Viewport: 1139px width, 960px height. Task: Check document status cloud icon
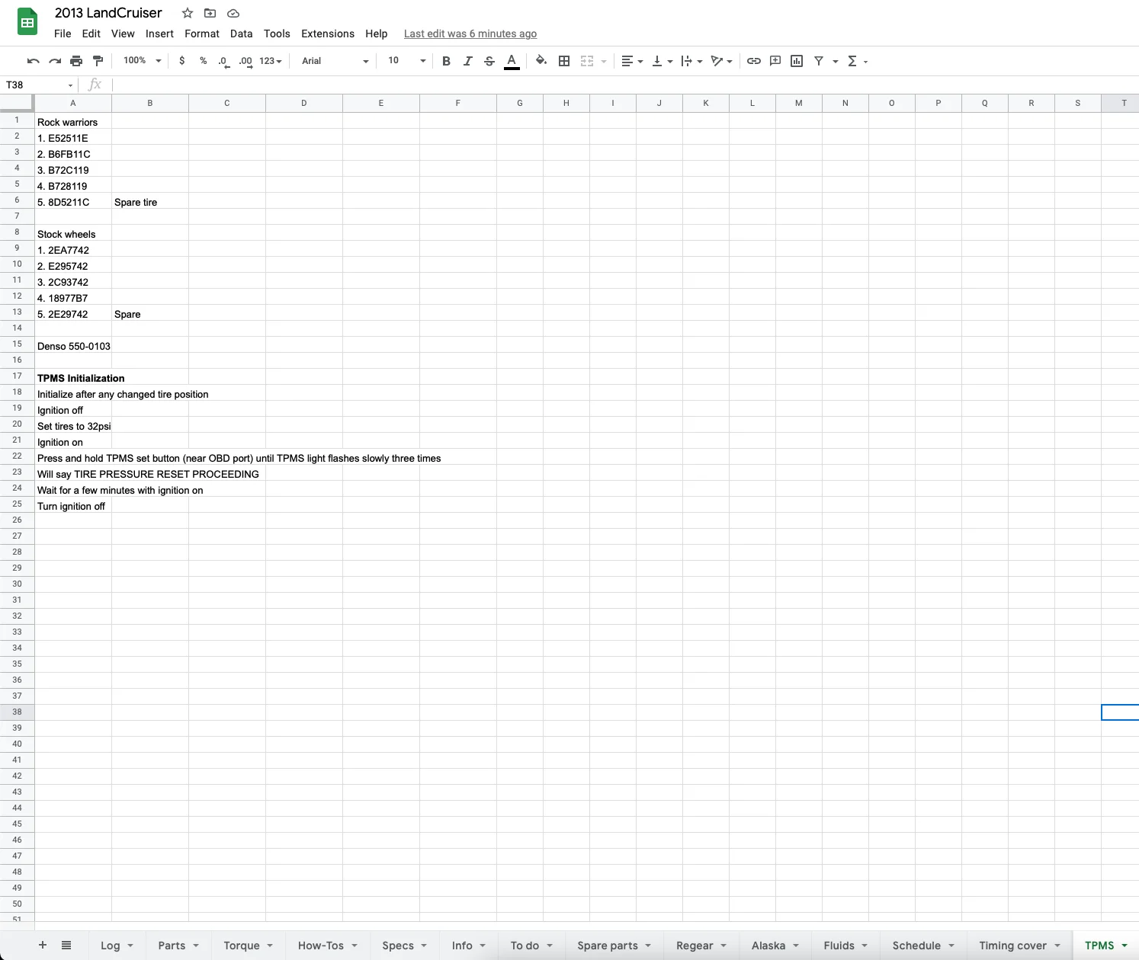point(233,13)
